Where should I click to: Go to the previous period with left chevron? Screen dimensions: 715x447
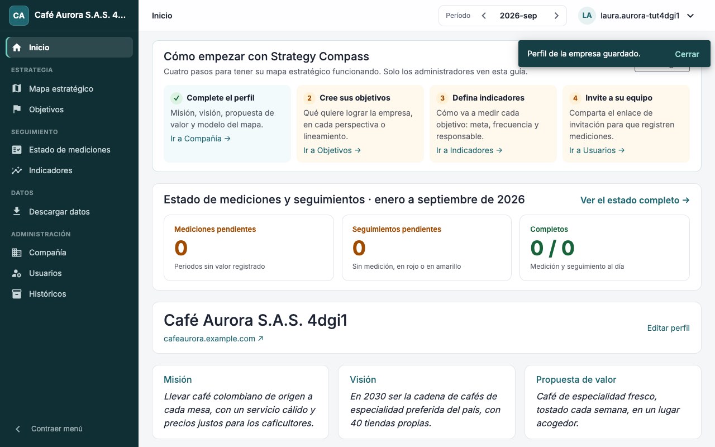point(484,16)
